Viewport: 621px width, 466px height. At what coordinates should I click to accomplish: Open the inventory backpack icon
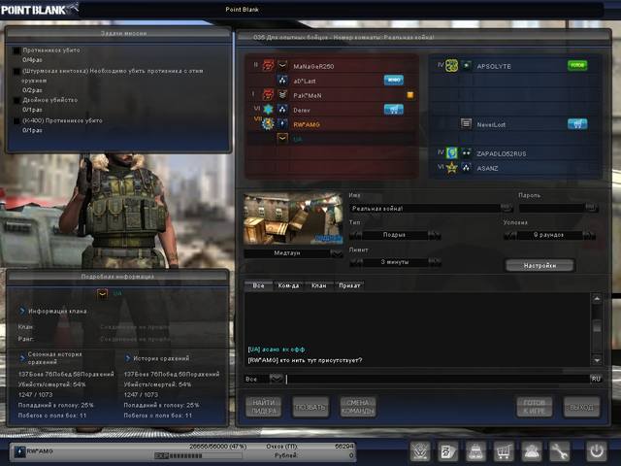[475, 450]
